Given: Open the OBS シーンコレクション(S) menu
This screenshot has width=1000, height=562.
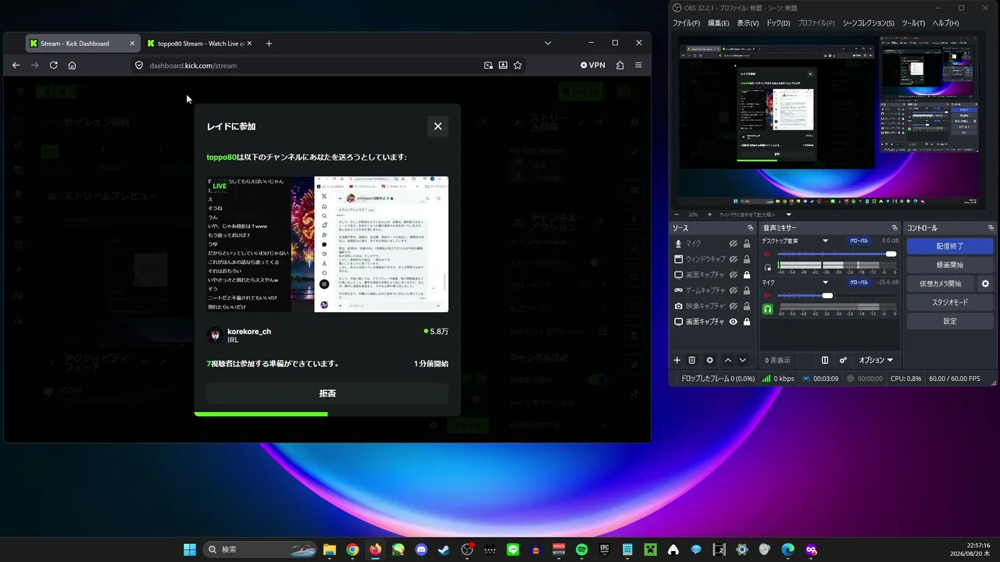Looking at the screenshot, I should tap(868, 23).
